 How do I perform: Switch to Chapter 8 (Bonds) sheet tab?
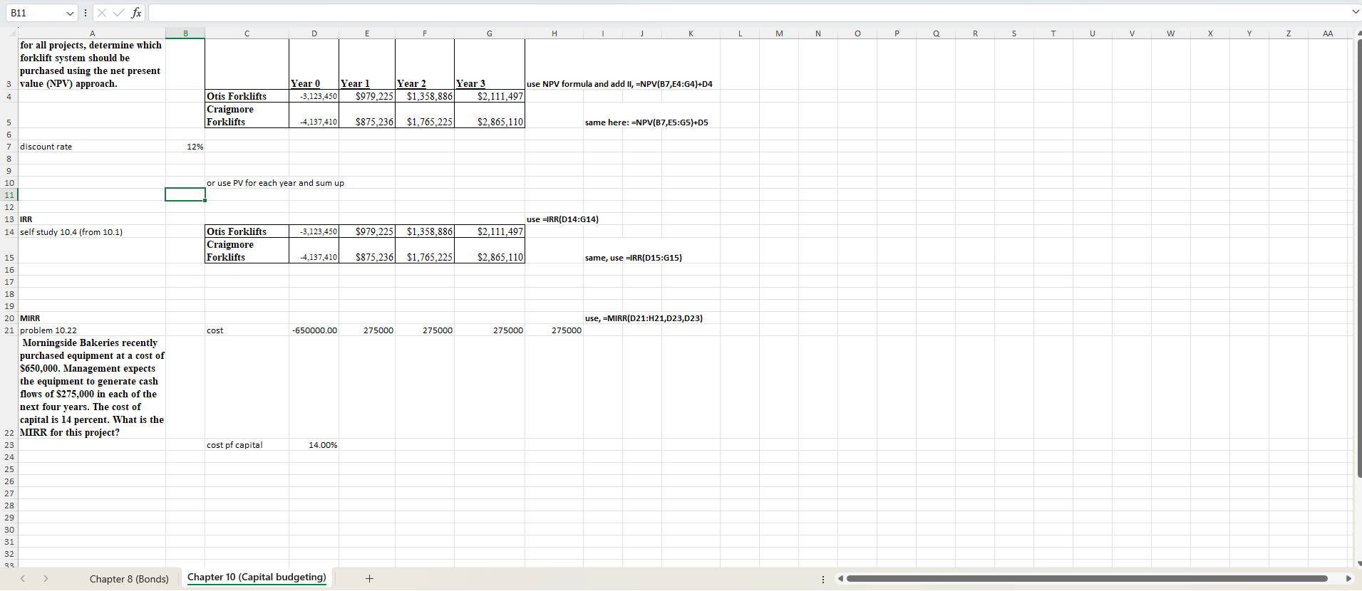point(129,579)
